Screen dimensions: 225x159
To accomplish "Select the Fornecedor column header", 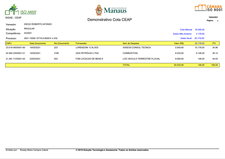I will coord(81,43).
